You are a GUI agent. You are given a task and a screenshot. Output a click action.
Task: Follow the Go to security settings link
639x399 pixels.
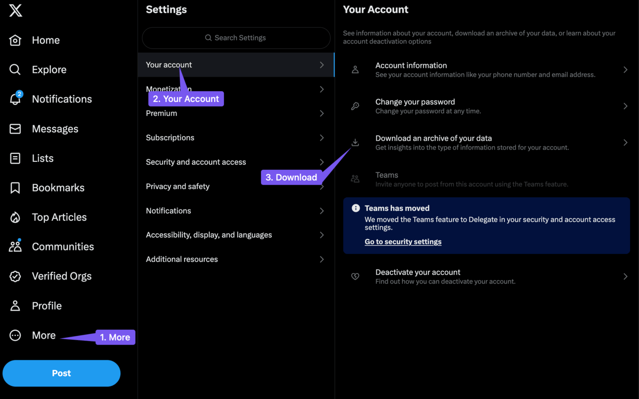tap(403, 242)
